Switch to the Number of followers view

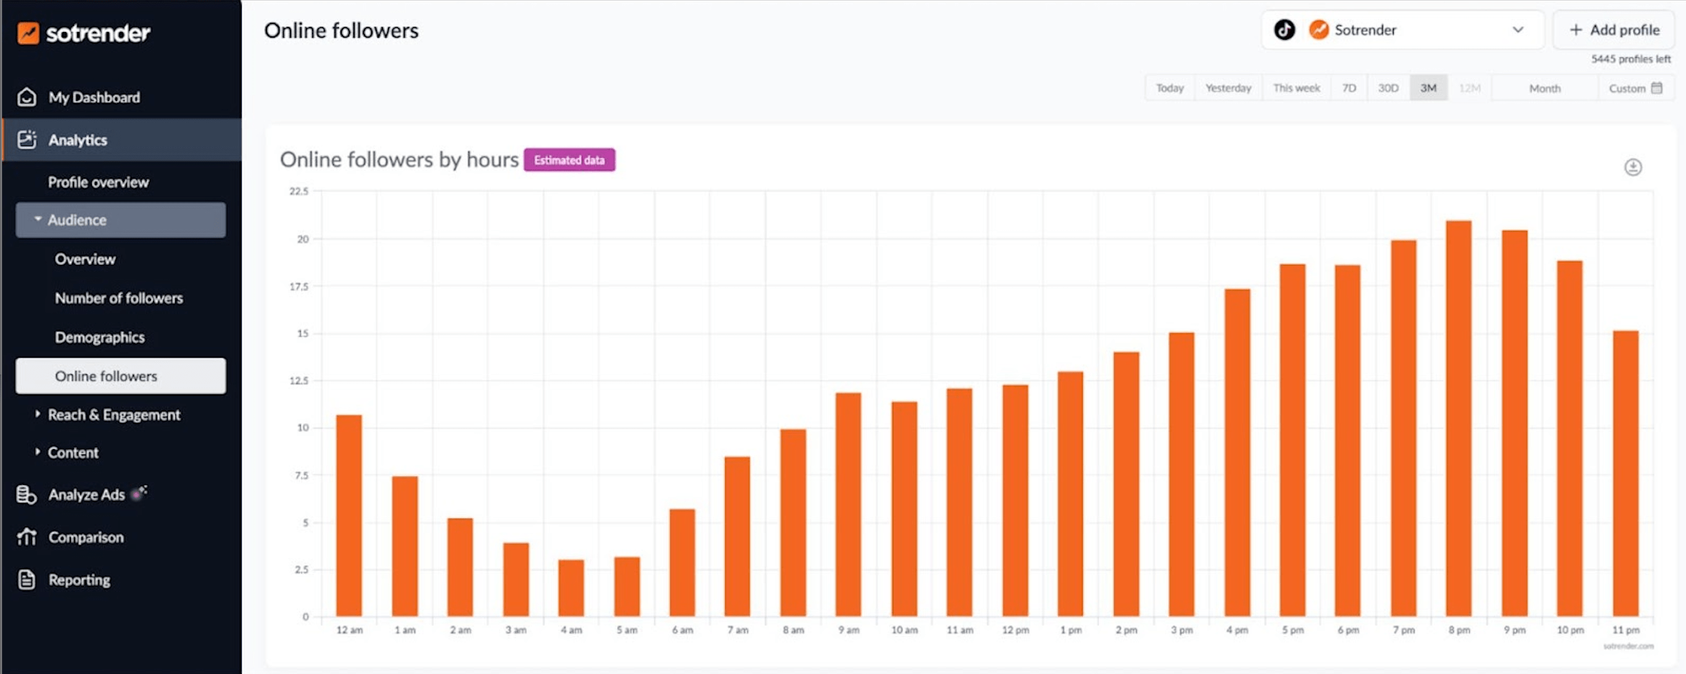coord(118,298)
